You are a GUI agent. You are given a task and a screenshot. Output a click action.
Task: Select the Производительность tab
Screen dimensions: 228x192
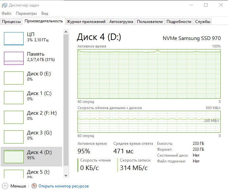44,21
